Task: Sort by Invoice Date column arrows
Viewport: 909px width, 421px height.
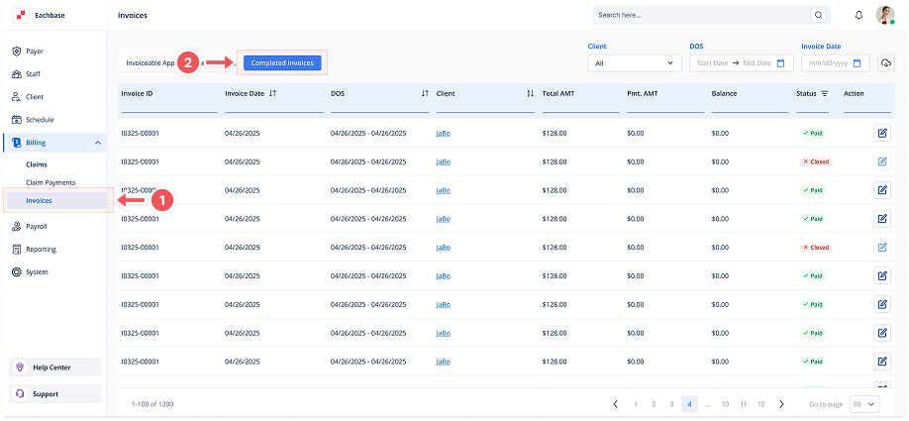Action: pos(273,93)
